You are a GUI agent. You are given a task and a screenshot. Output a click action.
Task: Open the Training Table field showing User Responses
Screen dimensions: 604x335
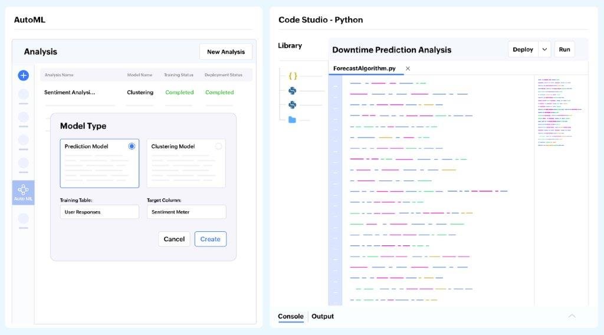pyautogui.click(x=99, y=212)
